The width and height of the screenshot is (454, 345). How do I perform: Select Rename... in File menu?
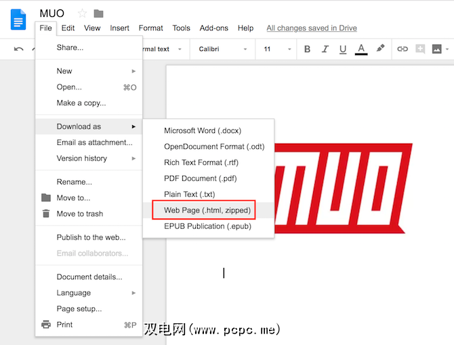click(89, 182)
